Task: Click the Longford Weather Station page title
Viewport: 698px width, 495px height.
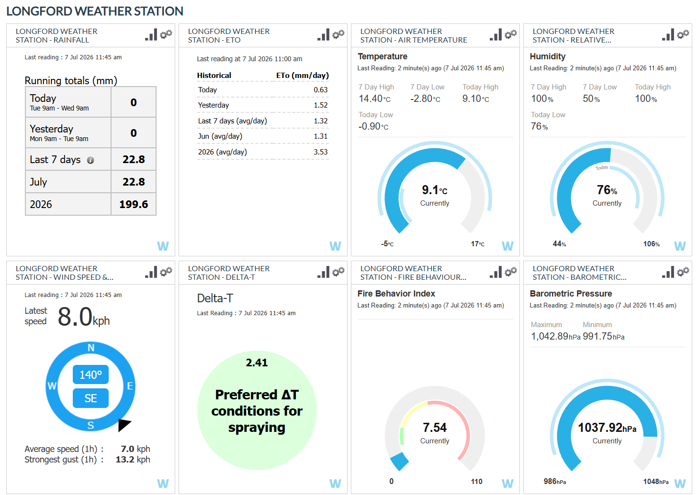Action: point(95,11)
